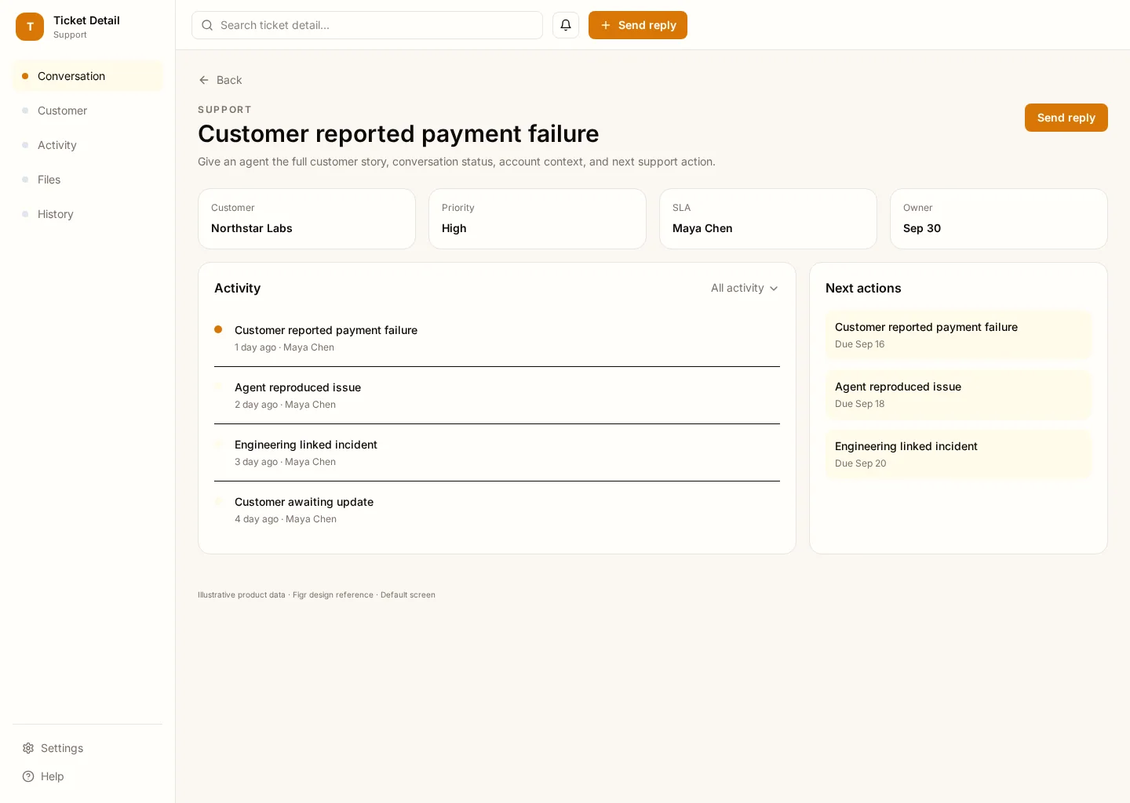
Task: Open next action due Sep 16
Action: 958,335
